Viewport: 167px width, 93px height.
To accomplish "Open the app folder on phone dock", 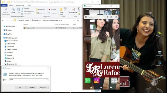I will (x=114, y=81).
